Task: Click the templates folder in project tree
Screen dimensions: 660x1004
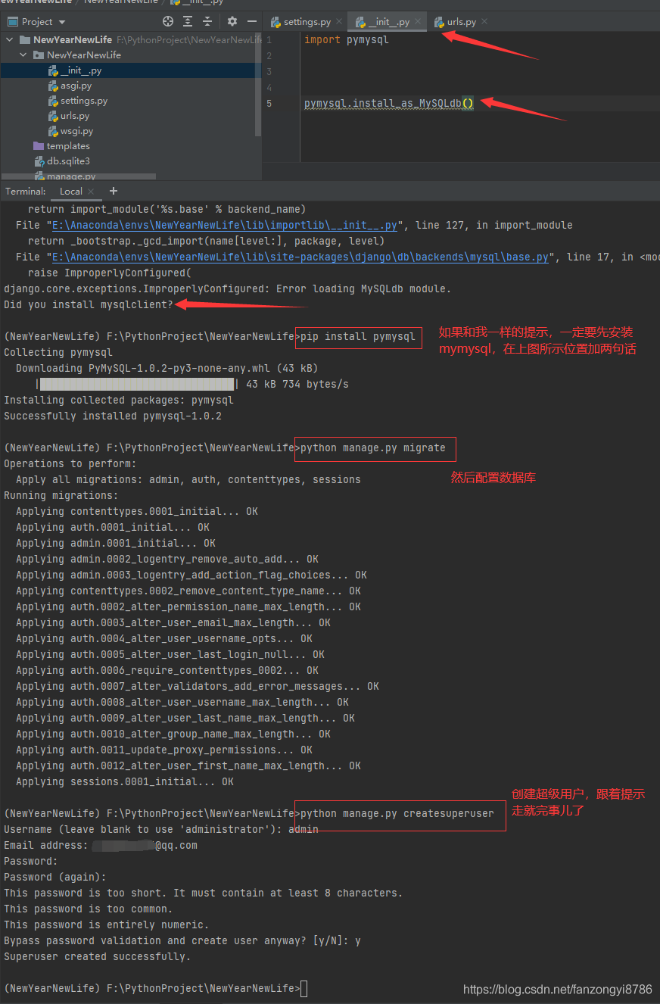Action: pyautogui.click(x=67, y=145)
